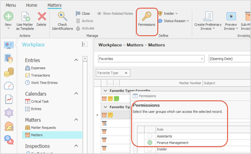Click Create Preliminary Invoice icon
Screen dimensions: 251x154
[208, 16]
